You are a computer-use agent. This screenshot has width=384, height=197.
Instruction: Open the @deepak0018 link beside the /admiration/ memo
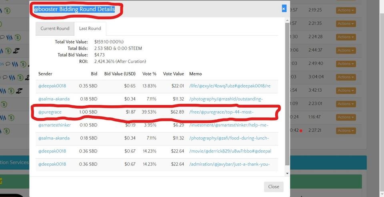click(52, 164)
